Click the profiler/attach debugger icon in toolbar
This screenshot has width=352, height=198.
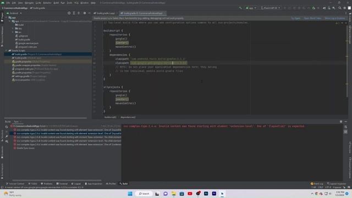pos(313,8)
